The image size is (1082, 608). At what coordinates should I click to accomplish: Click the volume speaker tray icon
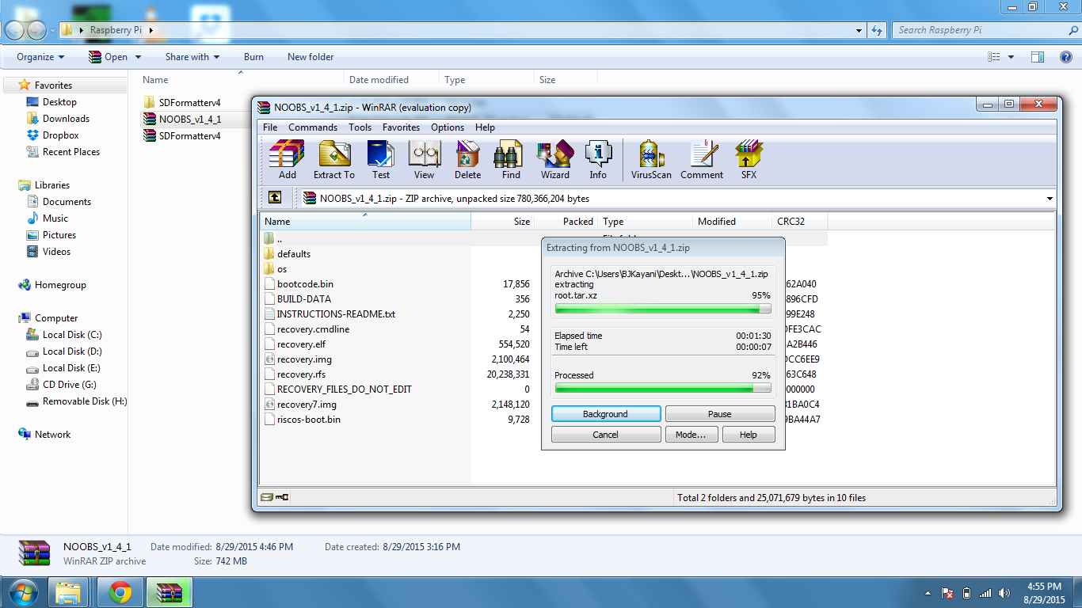(x=1004, y=593)
